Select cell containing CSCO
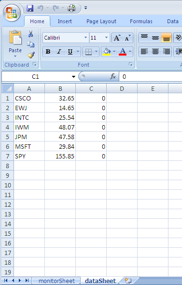 29,99
